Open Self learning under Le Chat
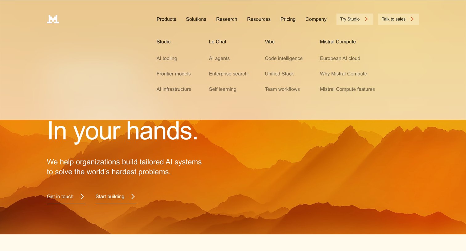The width and height of the screenshot is (466, 251). click(x=223, y=89)
